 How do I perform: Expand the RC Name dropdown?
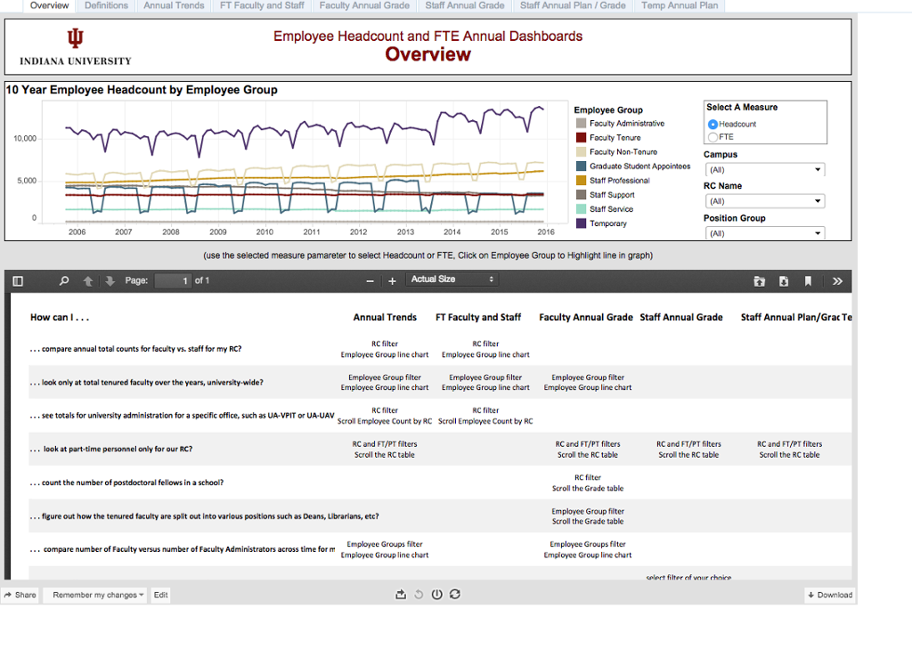tap(764, 202)
